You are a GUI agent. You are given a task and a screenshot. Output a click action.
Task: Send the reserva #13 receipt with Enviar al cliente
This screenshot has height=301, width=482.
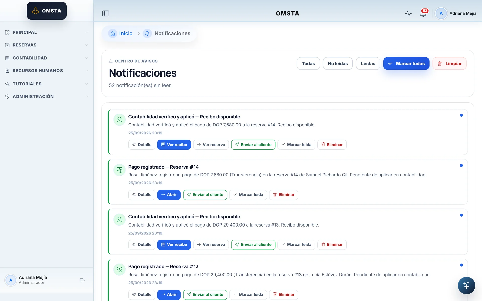point(253,245)
